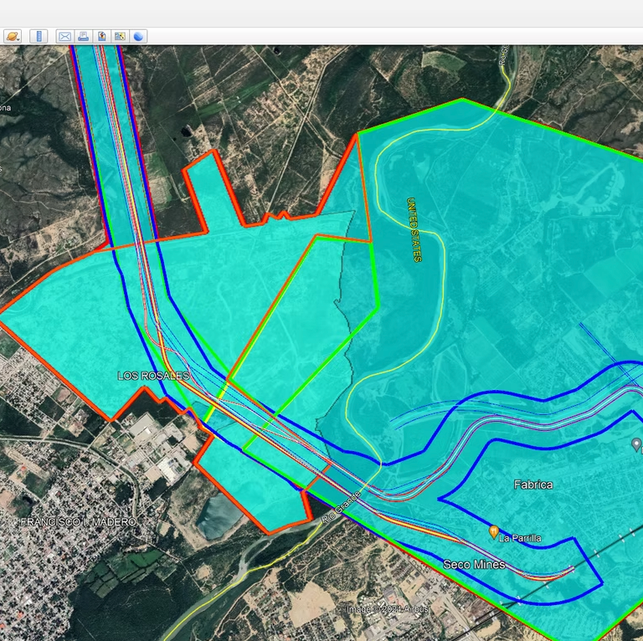Click View in Google Maps icon

click(x=120, y=36)
